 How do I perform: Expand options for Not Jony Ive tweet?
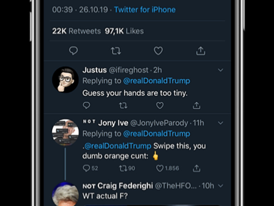pos(220,123)
